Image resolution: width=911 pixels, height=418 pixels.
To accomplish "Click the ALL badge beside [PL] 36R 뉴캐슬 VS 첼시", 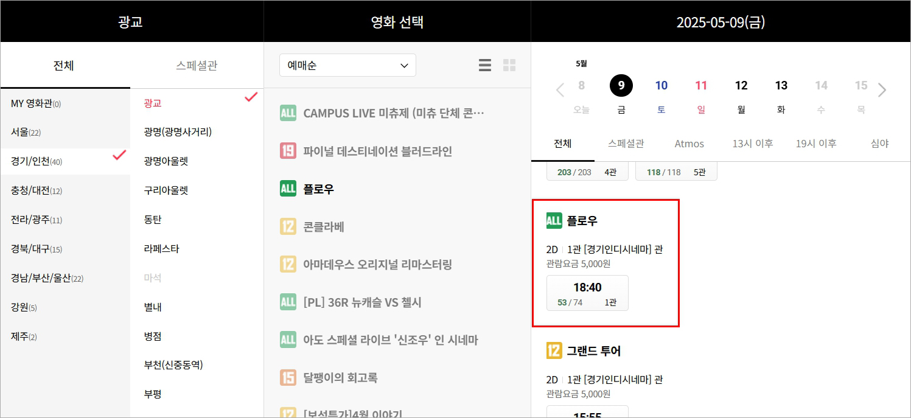I will click(x=288, y=302).
